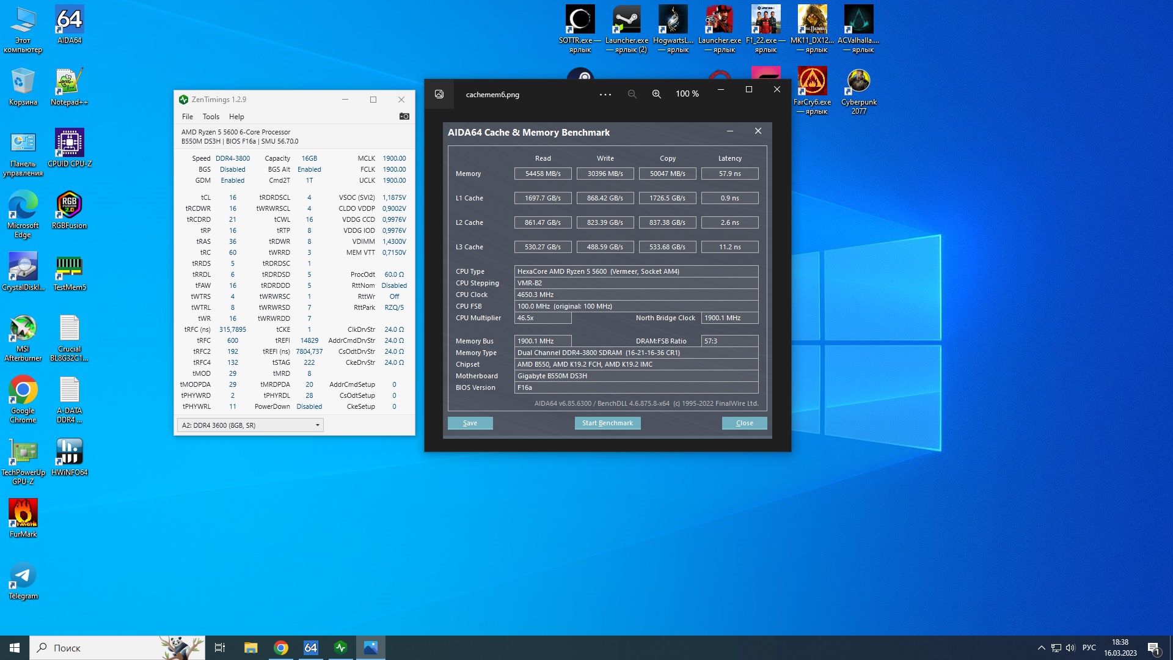This screenshot has height=660, width=1173.
Task: Show the hidden system tray icons chevron
Action: click(x=1041, y=648)
